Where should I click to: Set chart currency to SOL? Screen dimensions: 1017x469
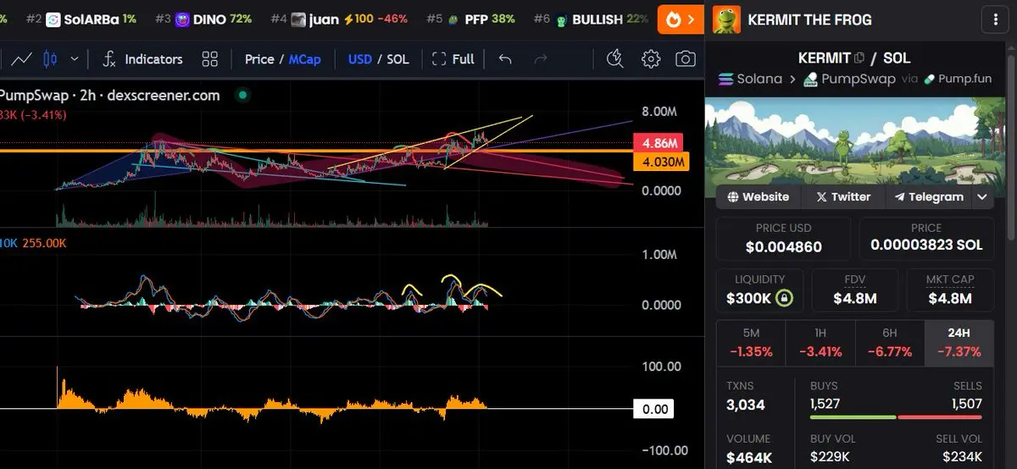[x=397, y=59]
